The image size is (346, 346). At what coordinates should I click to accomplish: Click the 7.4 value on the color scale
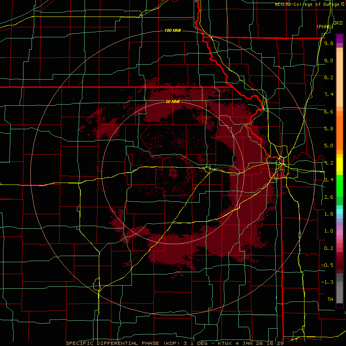pos(329,95)
